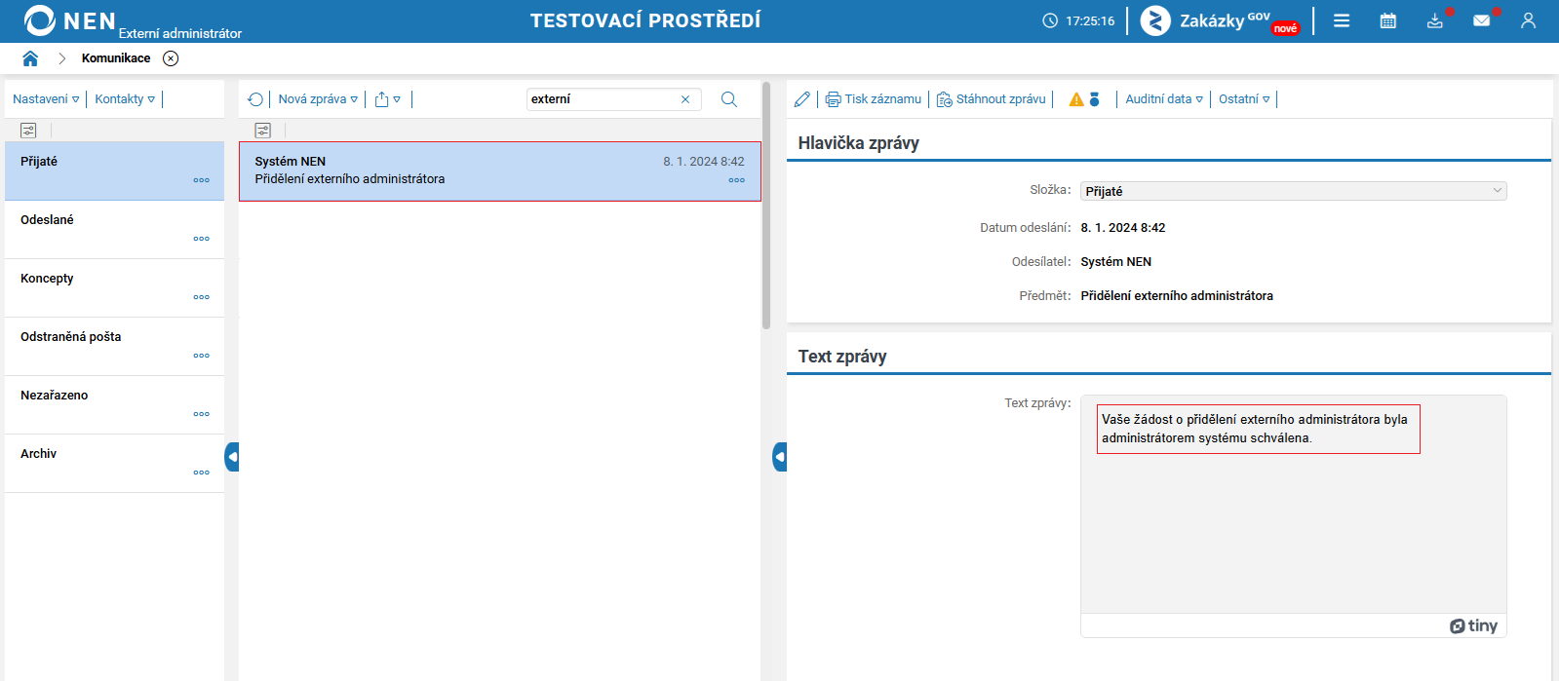Collapse the message list panel arrow
Screen dimensions: 1559x681
coord(780,457)
